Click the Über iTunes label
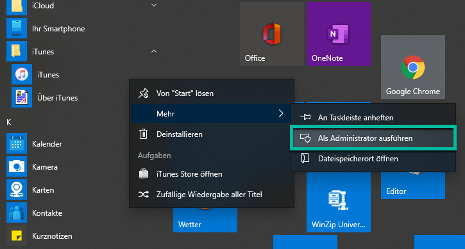This screenshot has width=465, height=249. pyautogui.click(x=57, y=98)
